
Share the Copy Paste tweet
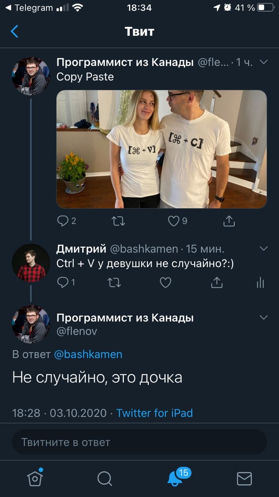(x=229, y=221)
